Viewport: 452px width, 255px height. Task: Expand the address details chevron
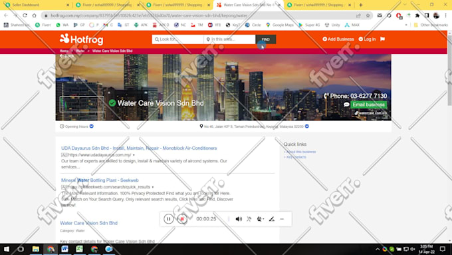(x=307, y=127)
